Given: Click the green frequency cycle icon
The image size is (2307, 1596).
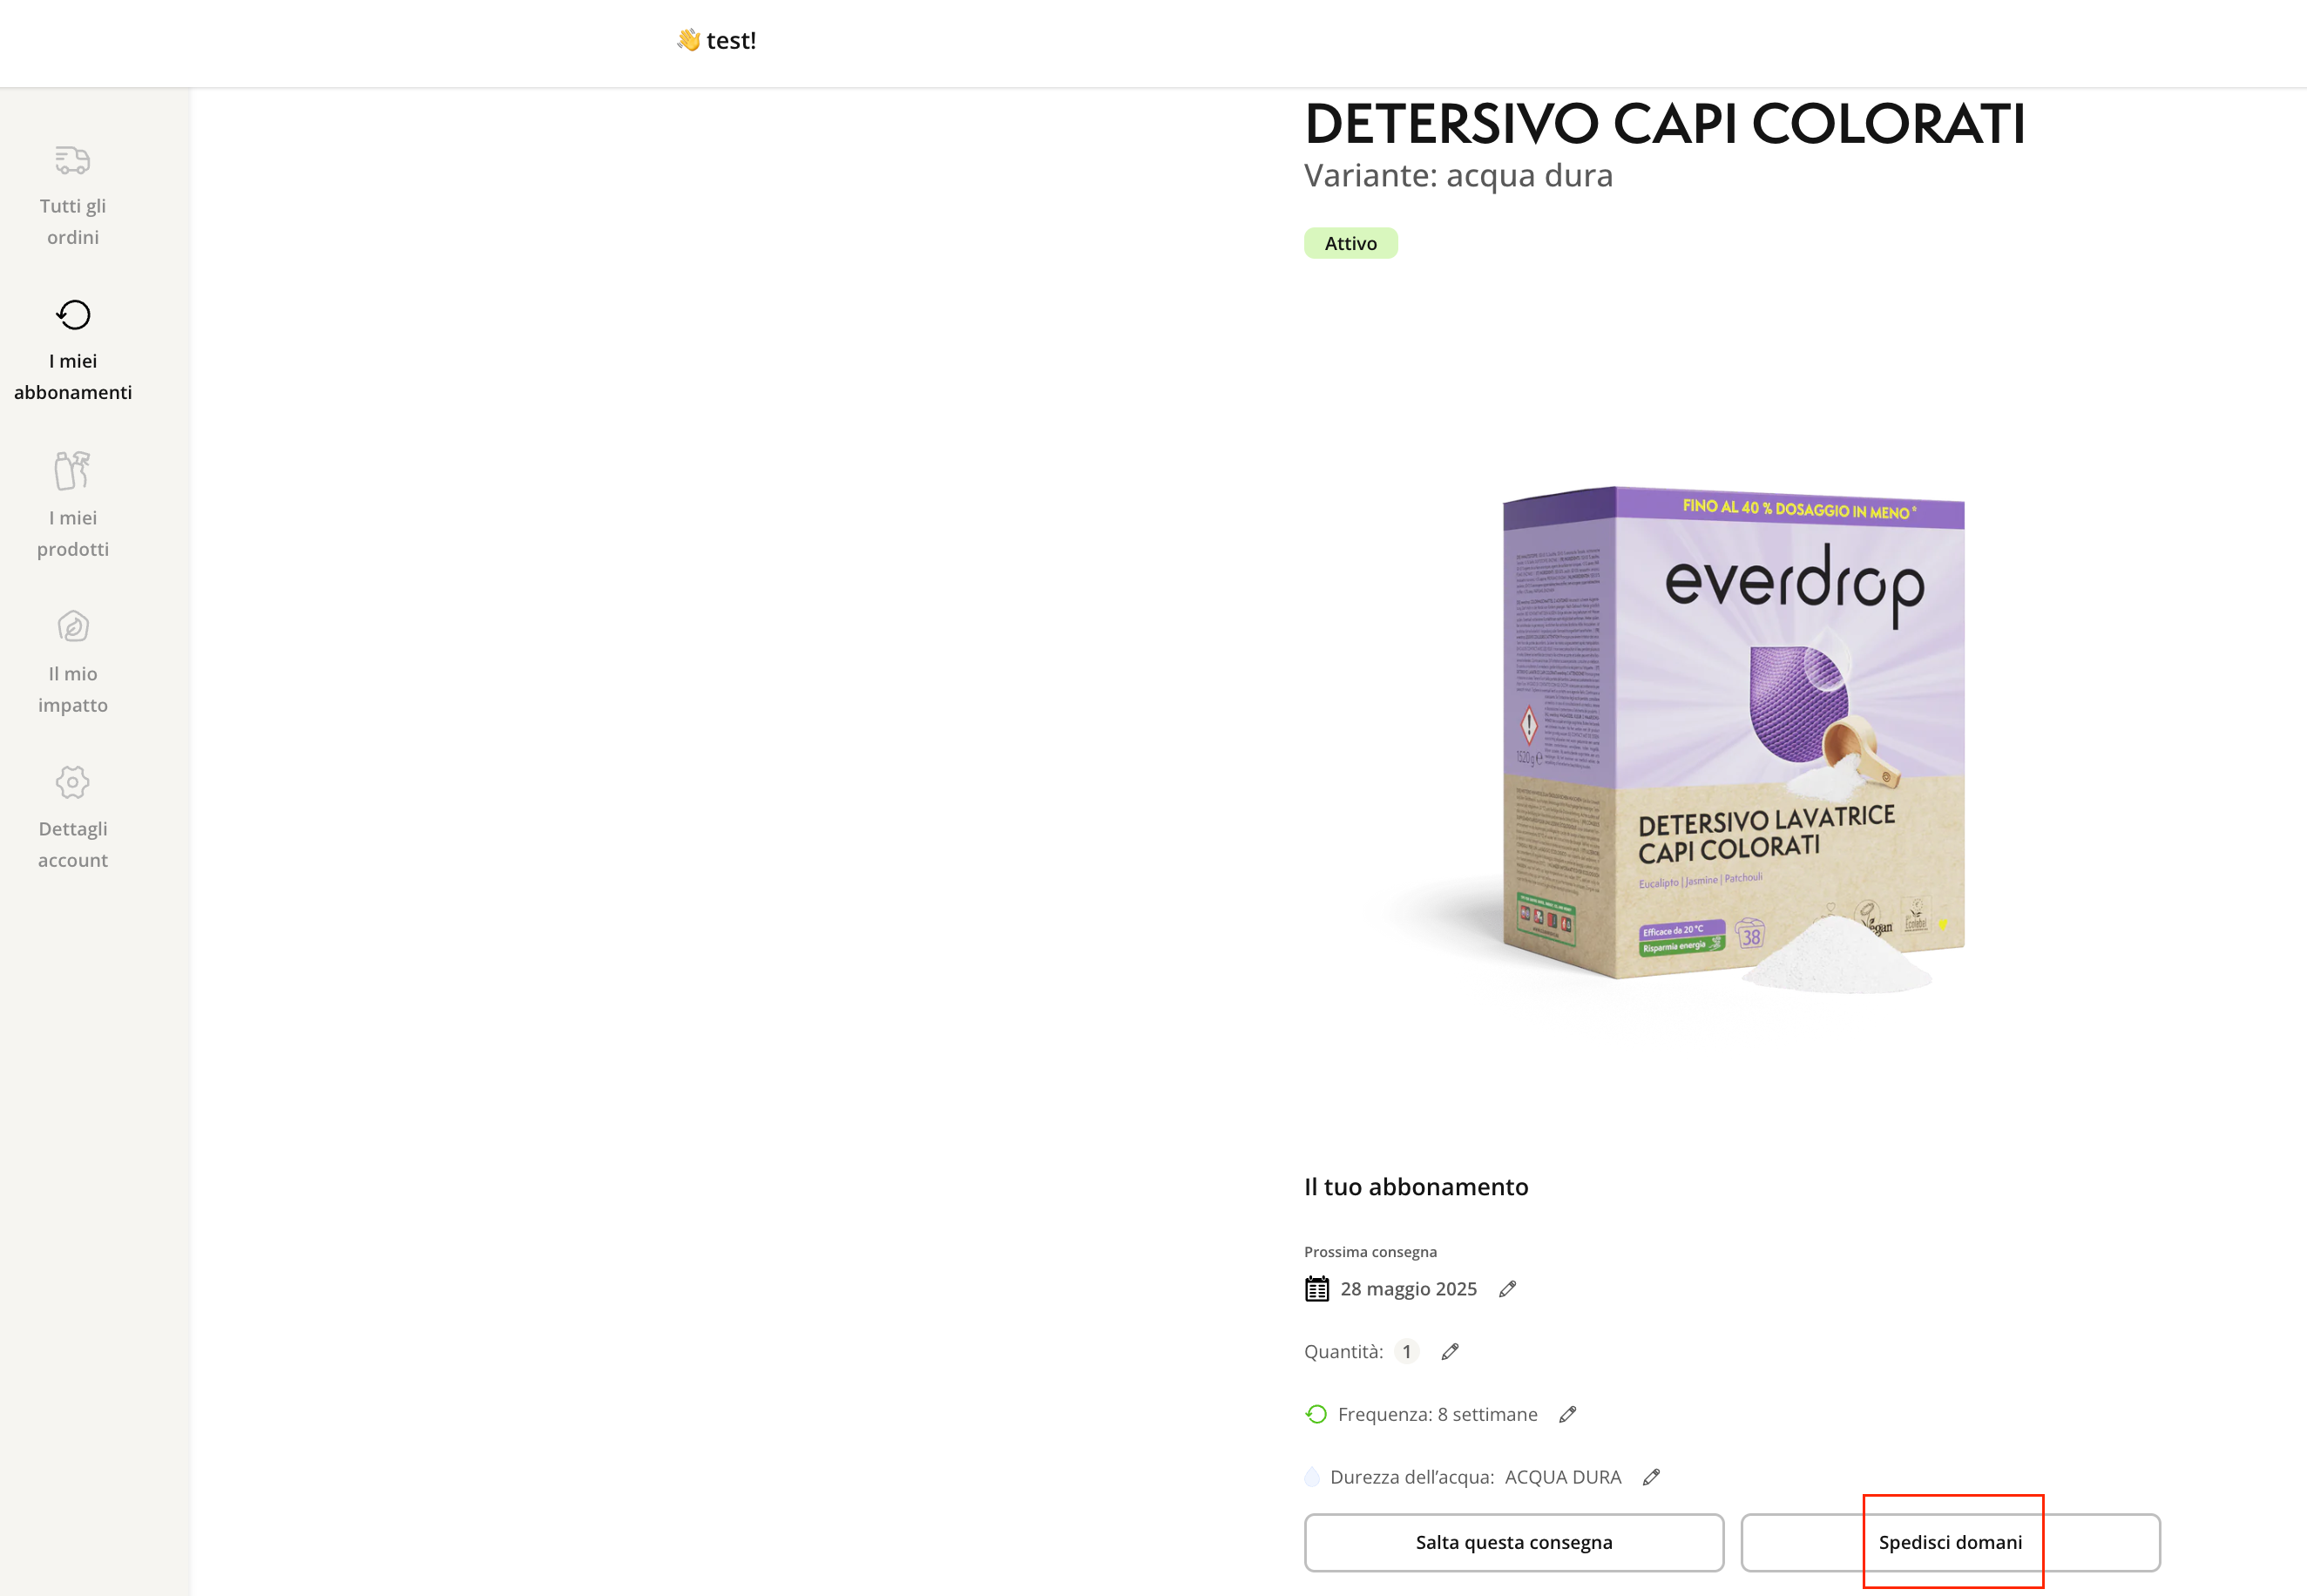Looking at the screenshot, I should coord(1316,1414).
